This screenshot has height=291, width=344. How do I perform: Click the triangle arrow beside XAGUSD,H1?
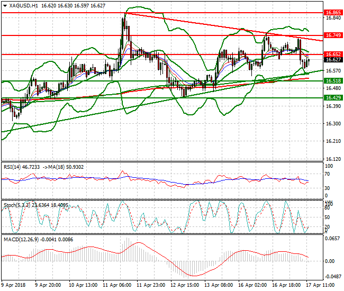[5, 6]
